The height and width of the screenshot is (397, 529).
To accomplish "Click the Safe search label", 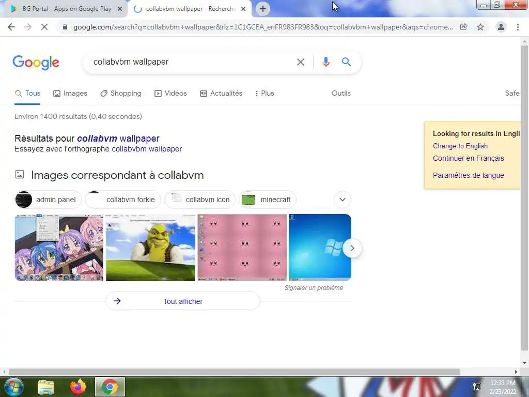I will (512, 94).
